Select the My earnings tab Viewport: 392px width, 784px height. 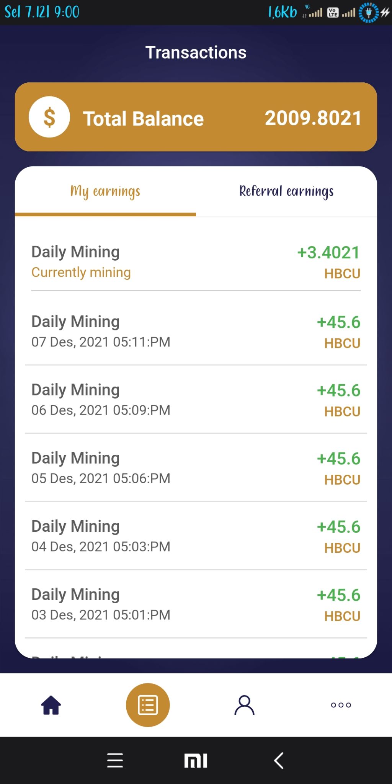[105, 191]
